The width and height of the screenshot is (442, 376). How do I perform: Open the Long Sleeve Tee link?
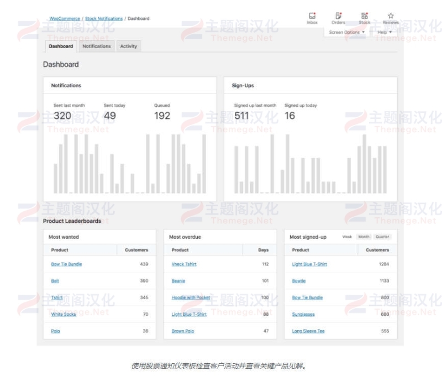[308, 331]
